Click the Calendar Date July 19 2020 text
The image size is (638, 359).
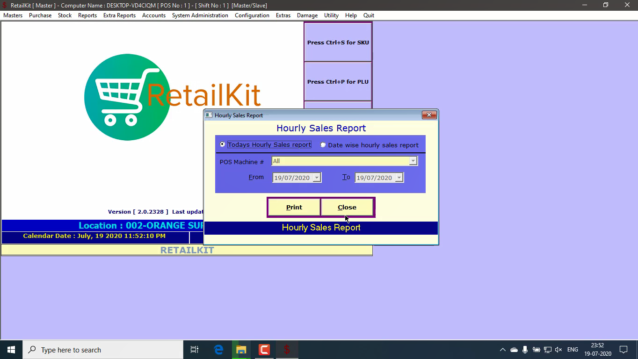click(94, 236)
